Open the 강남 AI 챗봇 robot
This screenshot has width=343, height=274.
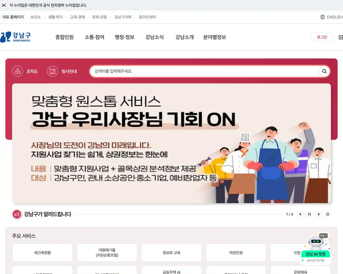pos(316,248)
